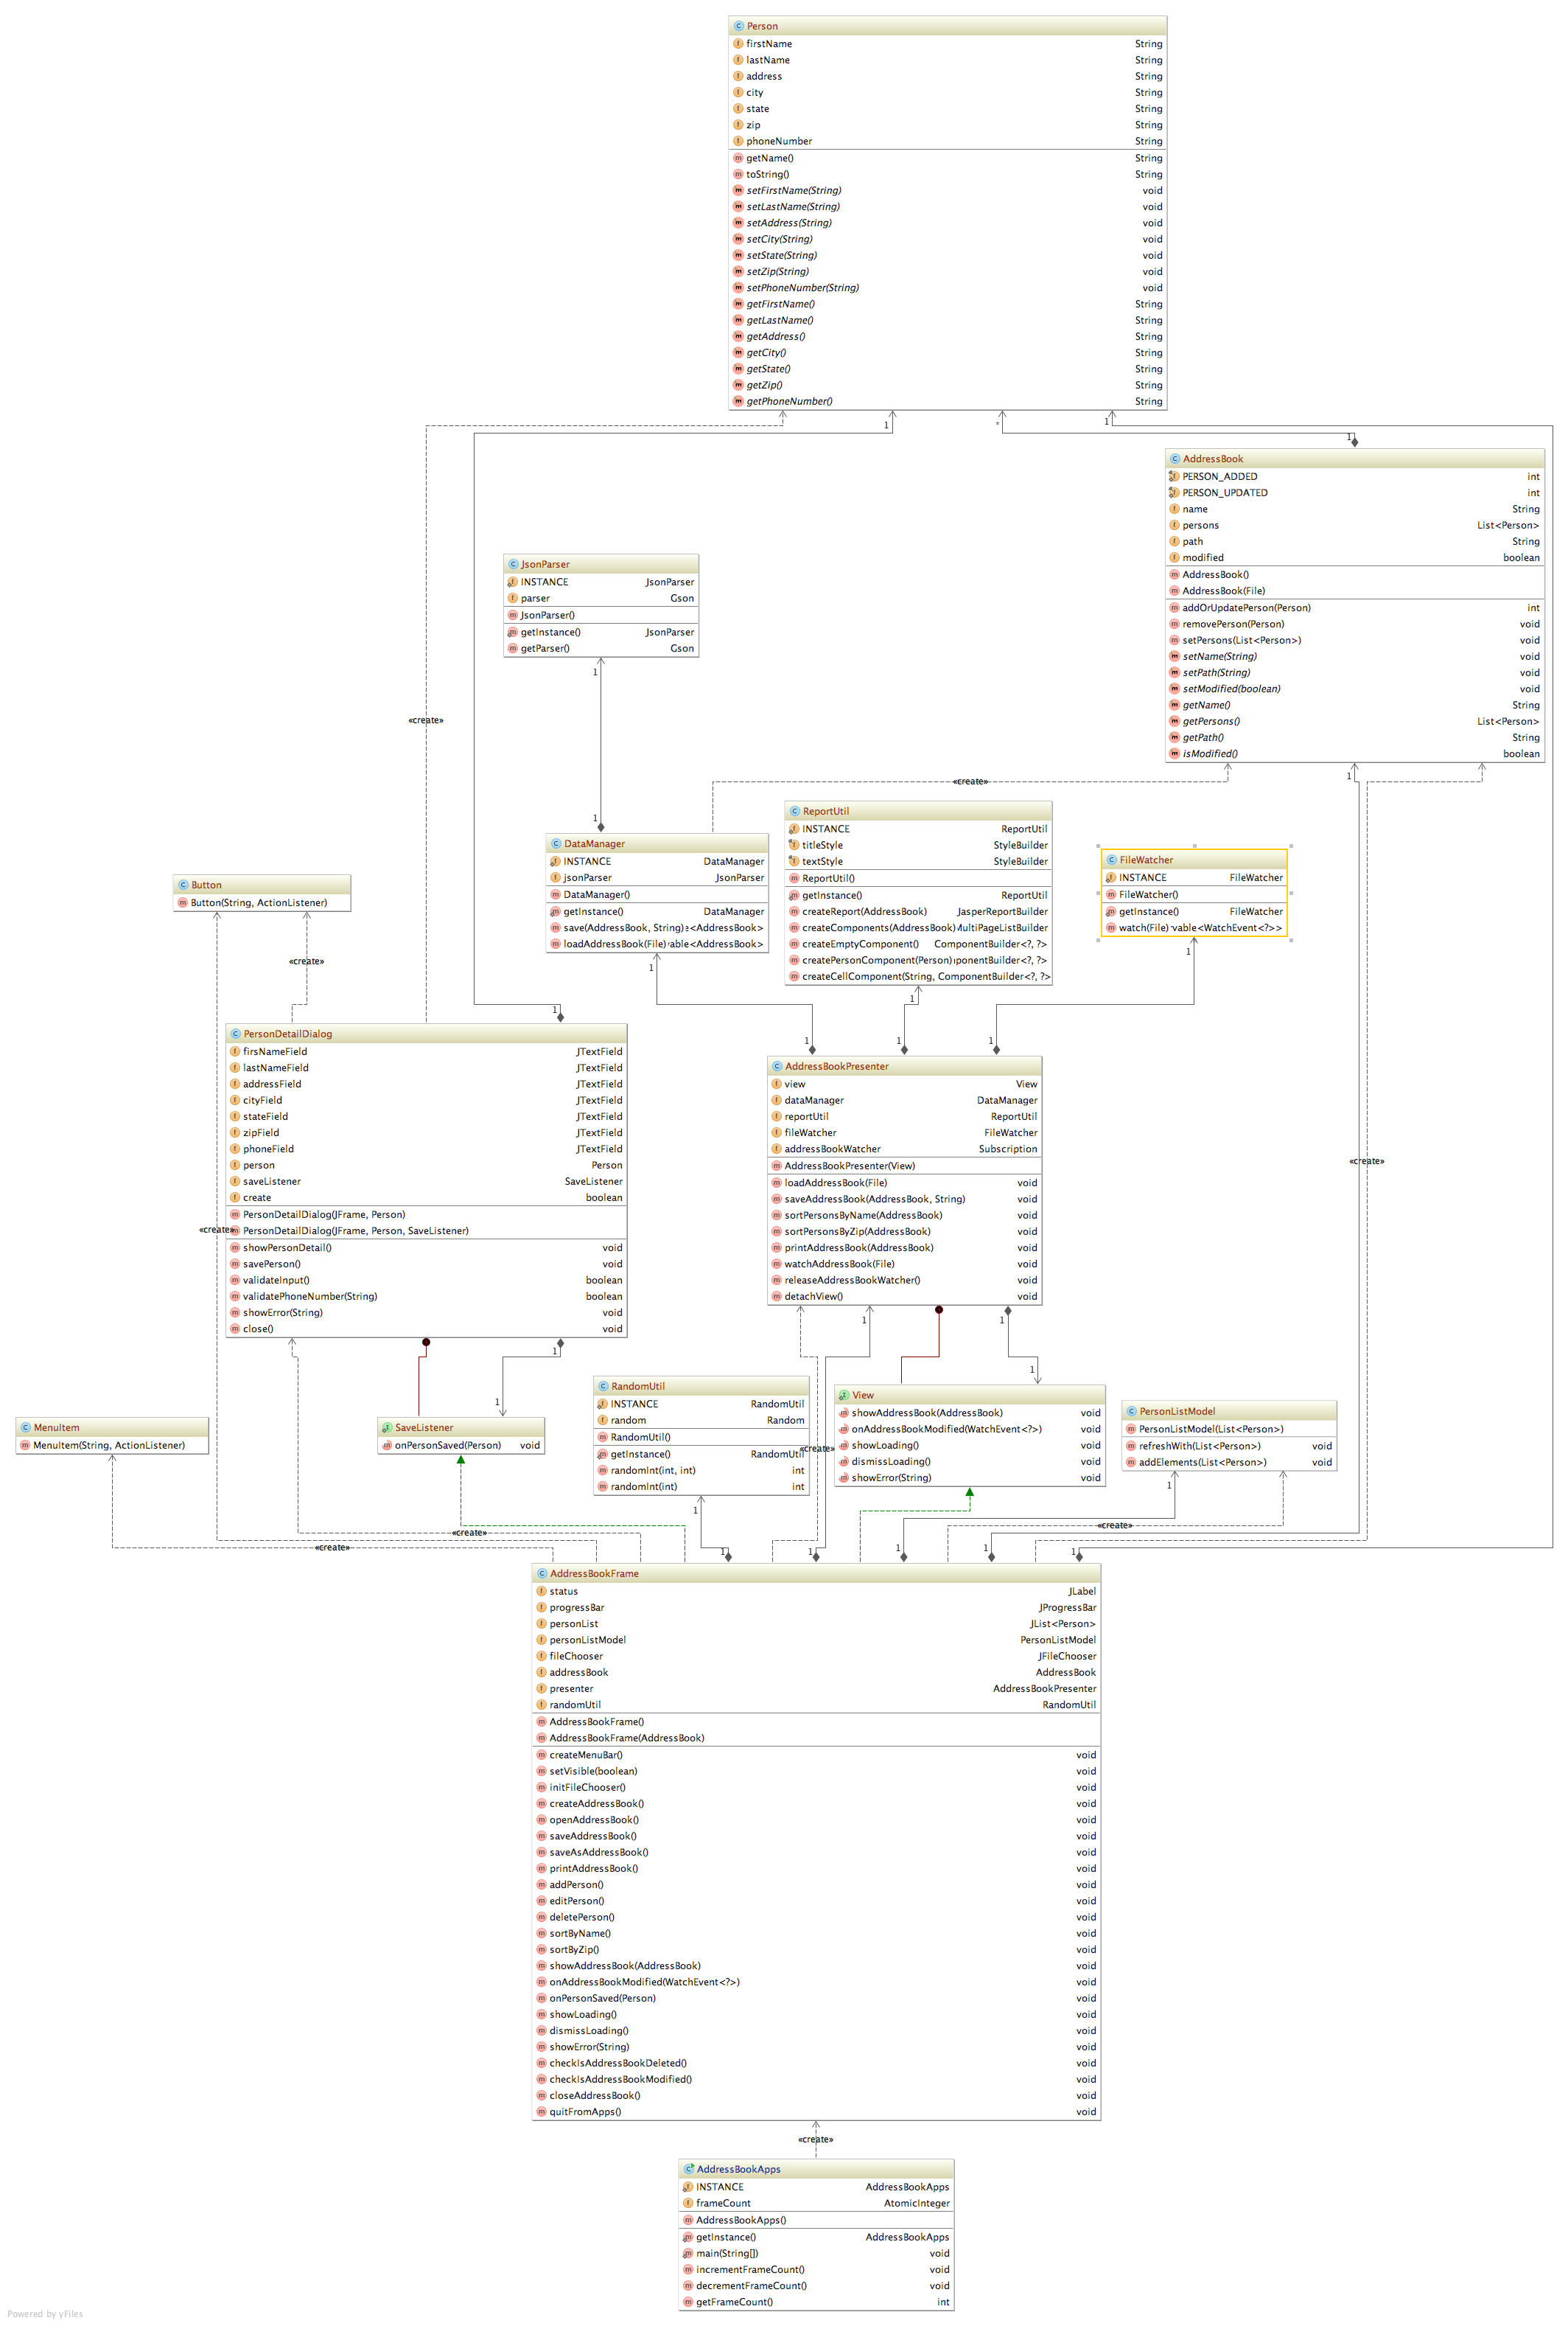Image resolution: width=1568 pixels, height=2326 pixels.
Task: Click the AddressBook class icon
Action: tap(1175, 459)
